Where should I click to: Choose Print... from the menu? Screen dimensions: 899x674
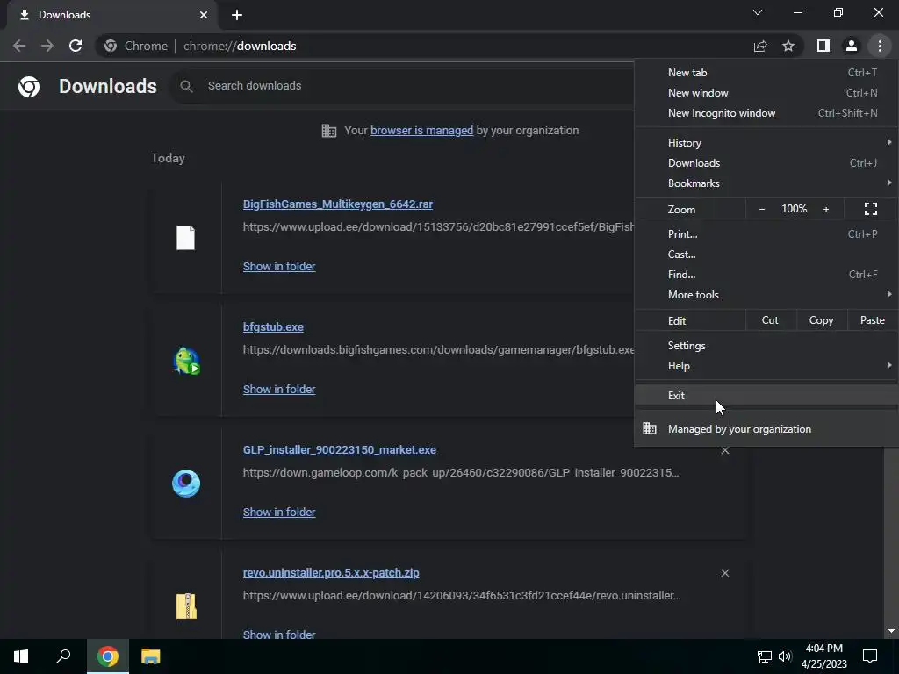coord(766,233)
